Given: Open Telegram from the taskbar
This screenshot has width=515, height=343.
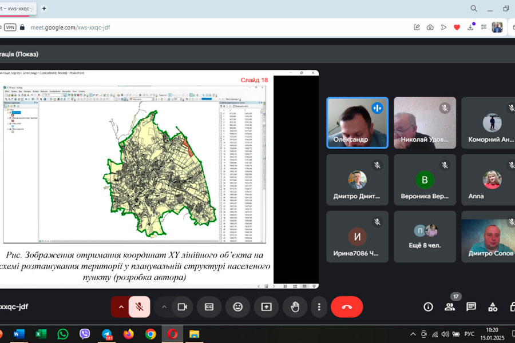Looking at the screenshot, I should (107, 334).
